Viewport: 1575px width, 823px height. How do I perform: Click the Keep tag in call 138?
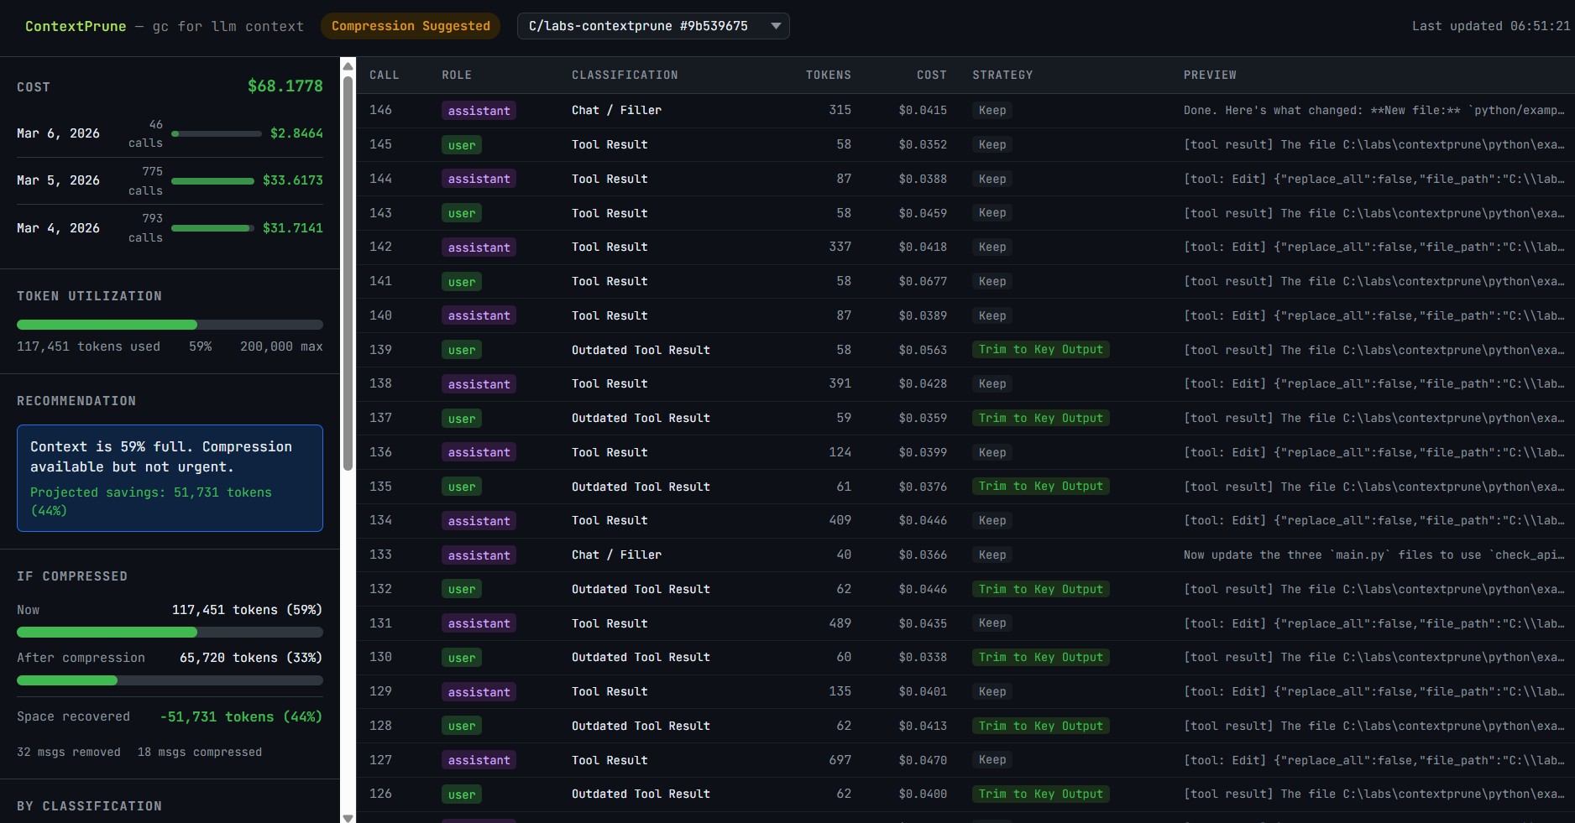(x=992, y=383)
